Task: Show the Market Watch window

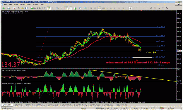Action: [14, 8]
